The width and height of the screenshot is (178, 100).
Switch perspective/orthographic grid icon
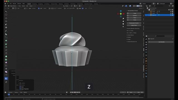[x=123, y=27]
